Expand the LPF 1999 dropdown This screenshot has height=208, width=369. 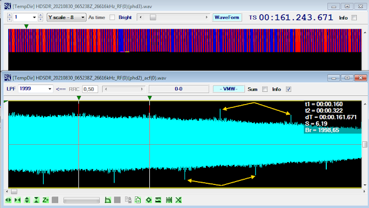[36, 88]
